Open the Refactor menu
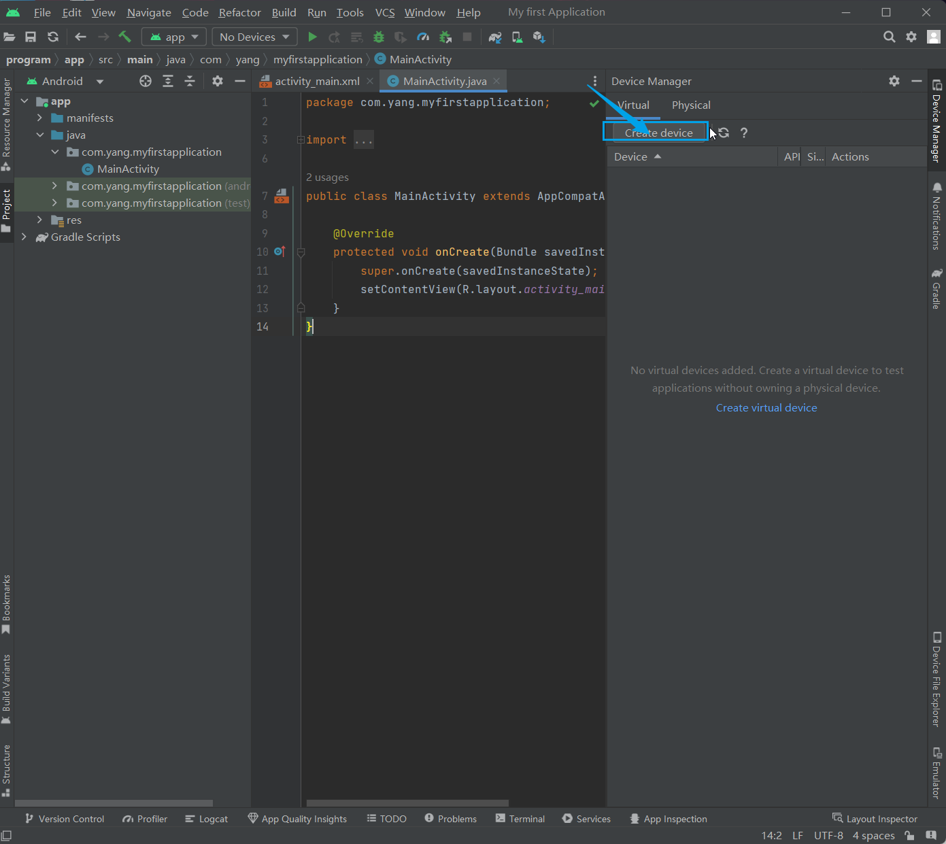 (239, 12)
